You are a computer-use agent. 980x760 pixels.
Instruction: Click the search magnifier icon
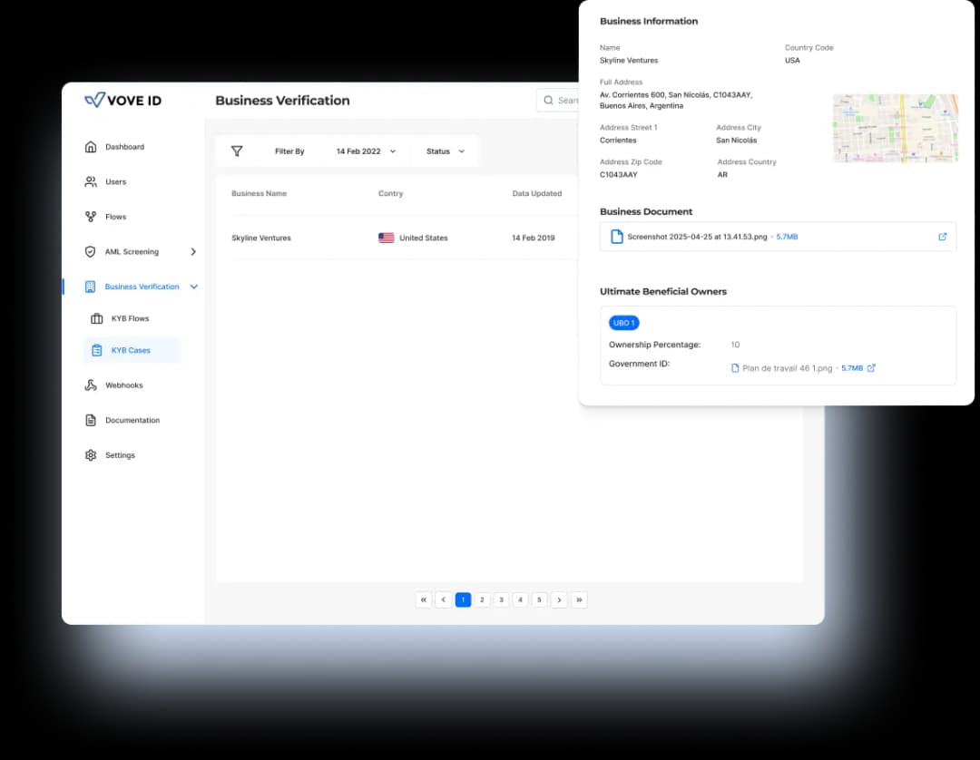tap(548, 100)
